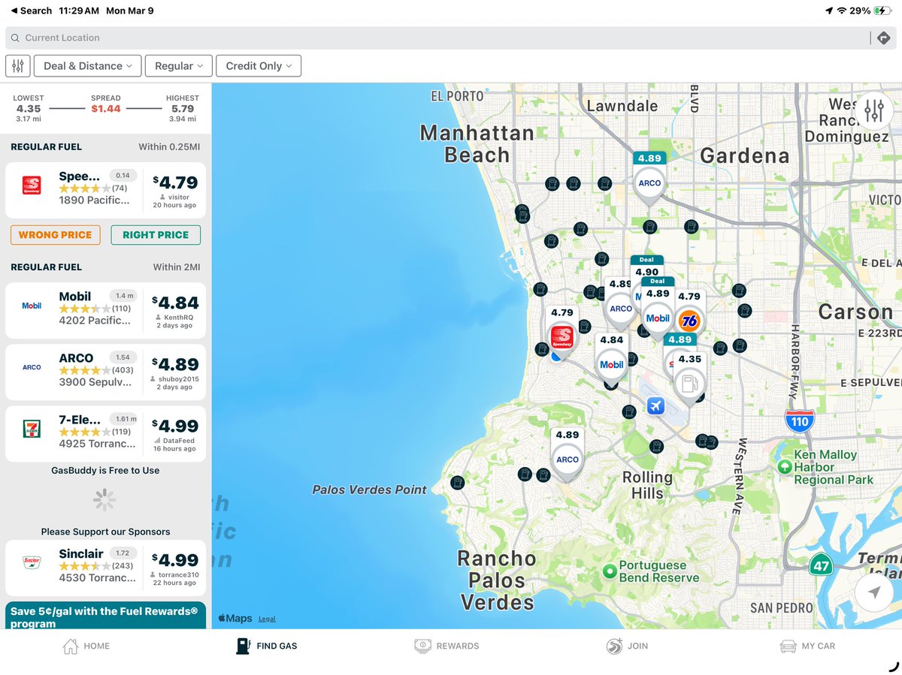Tap Mobil logo in station list
This screenshot has height=675, width=902.
(32, 306)
